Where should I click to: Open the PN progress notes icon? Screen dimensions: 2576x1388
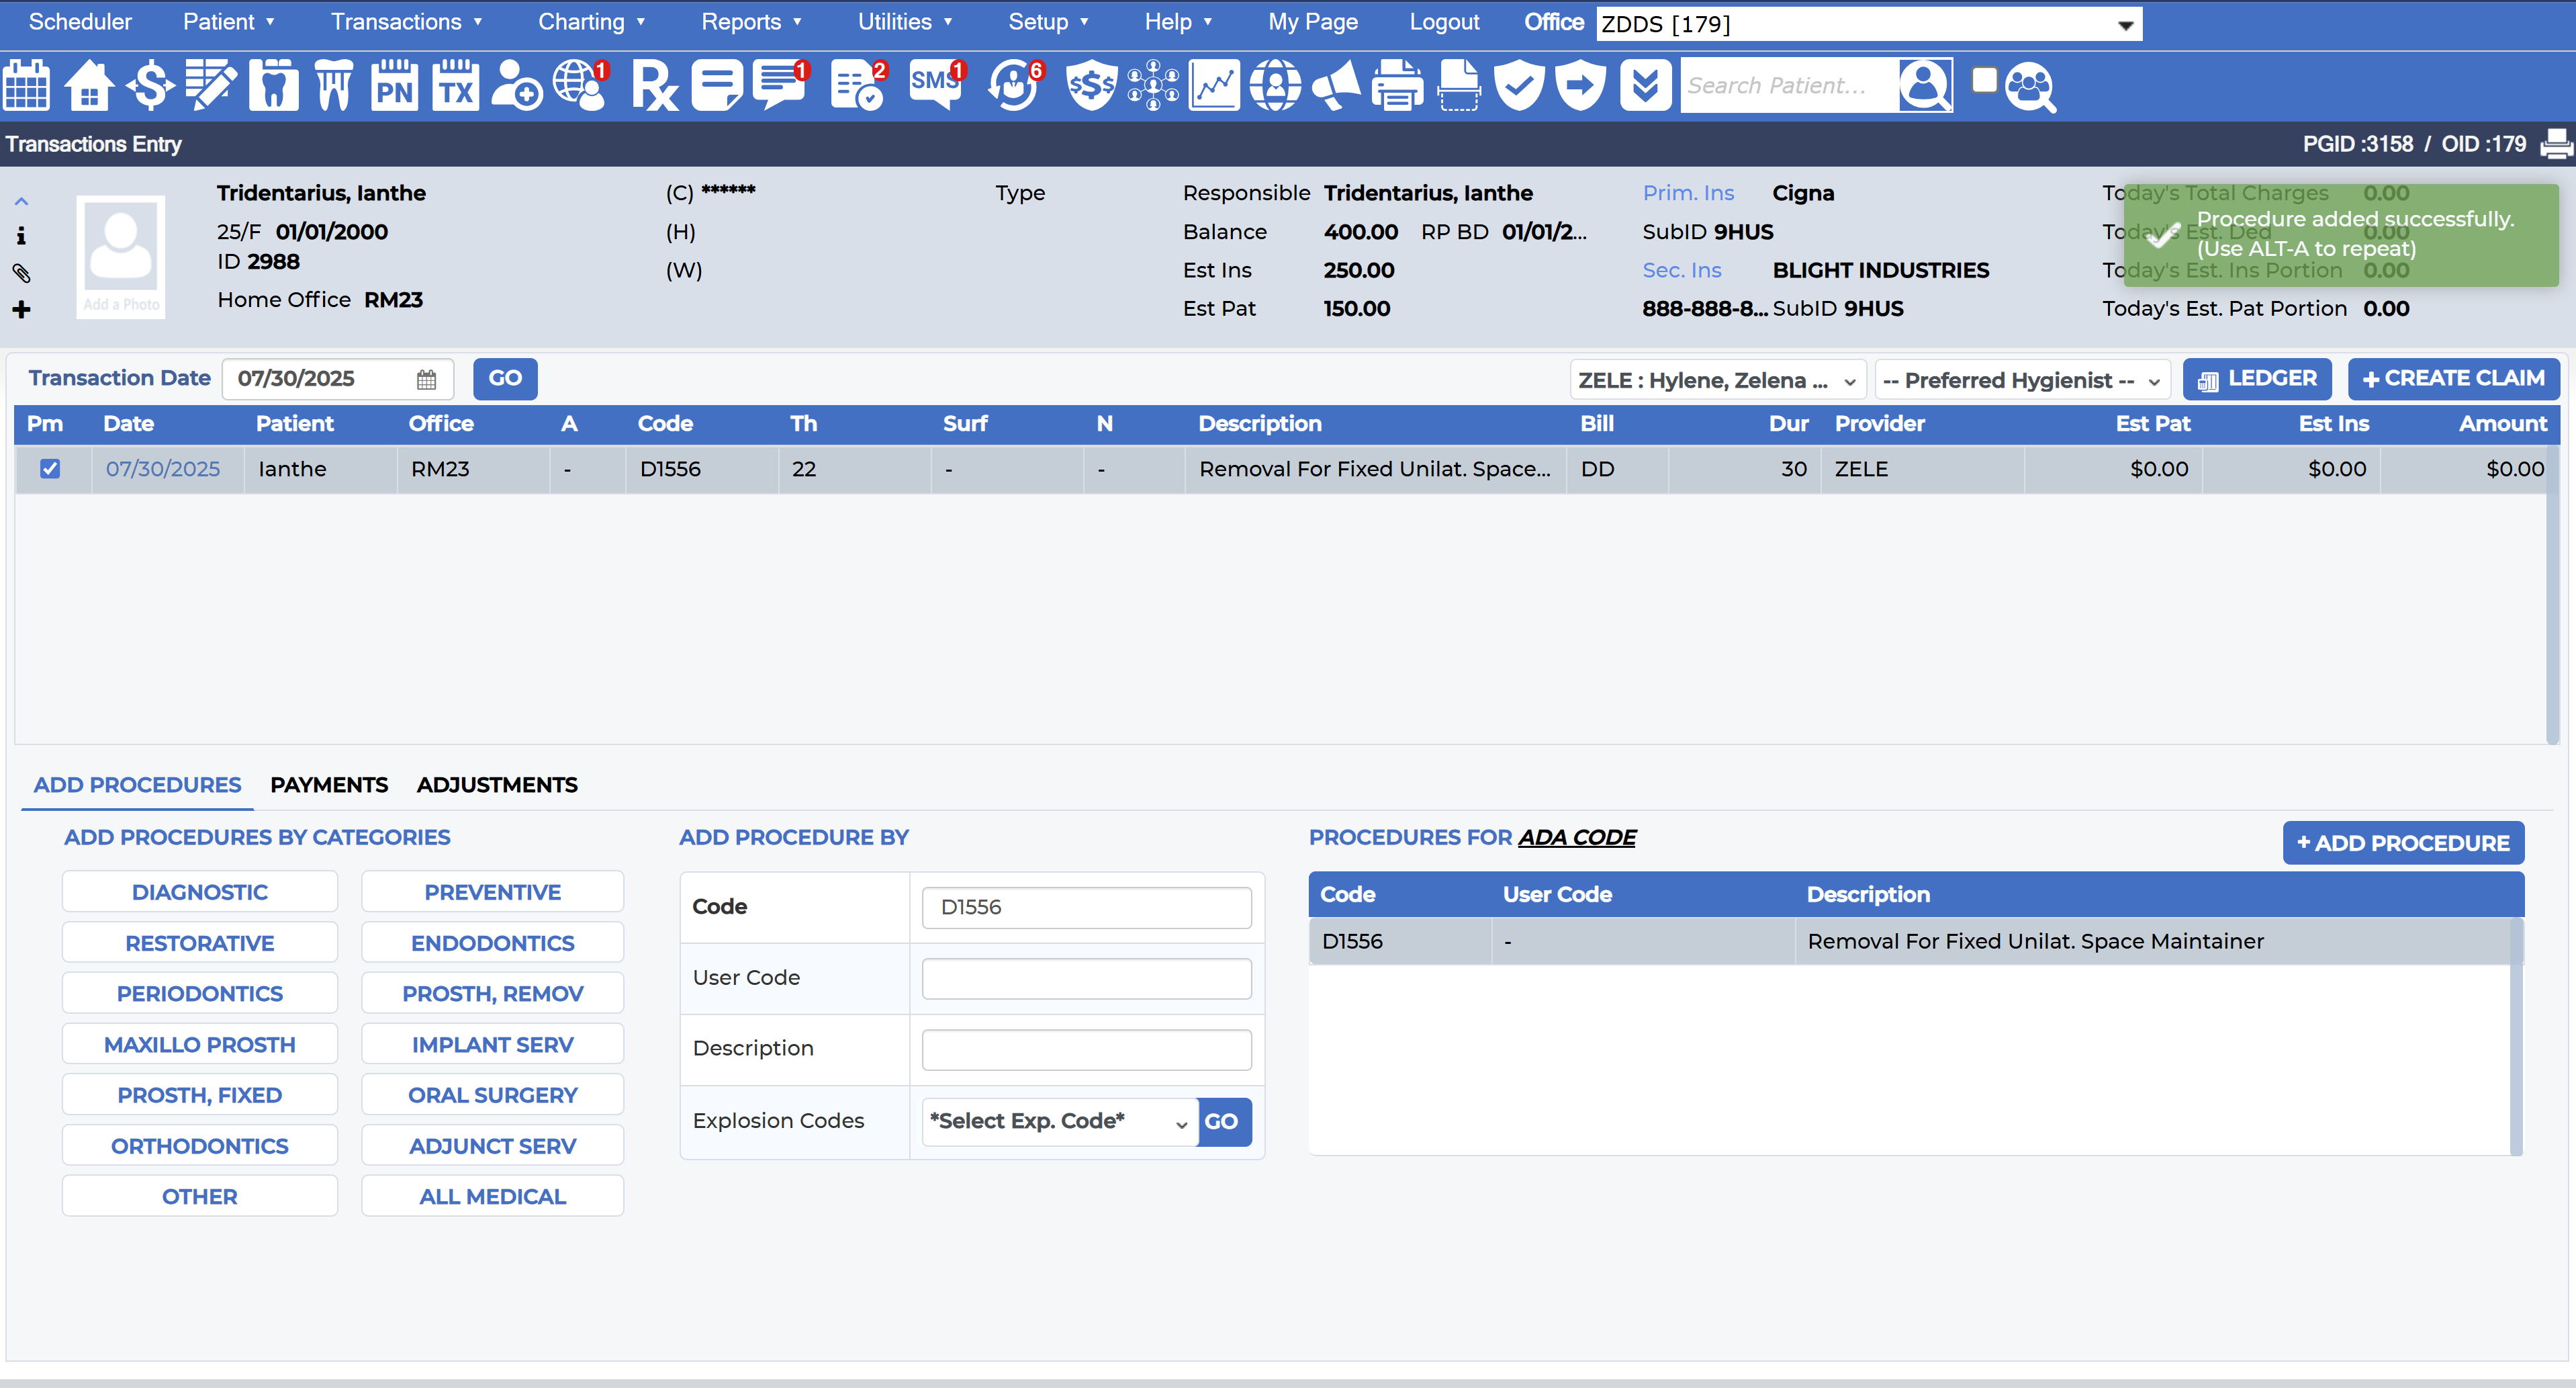coord(394,86)
